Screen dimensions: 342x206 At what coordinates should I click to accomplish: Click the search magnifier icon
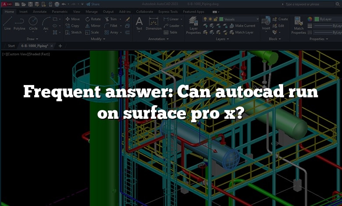click(338, 4)
